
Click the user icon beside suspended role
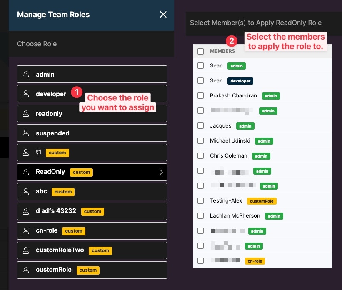[26, 133]
